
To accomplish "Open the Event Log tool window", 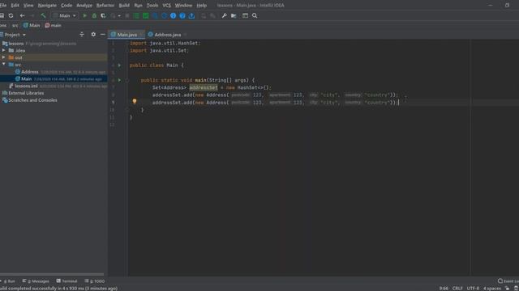I will (x=508, y=281).
